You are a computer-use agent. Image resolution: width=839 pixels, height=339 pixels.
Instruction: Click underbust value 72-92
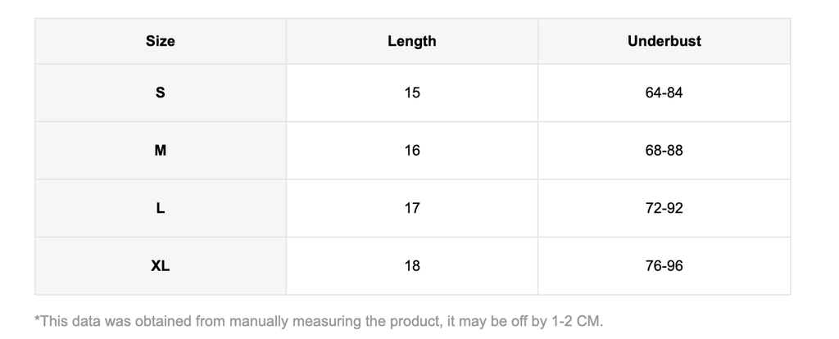pyautogui.click(x=664, y=208)
